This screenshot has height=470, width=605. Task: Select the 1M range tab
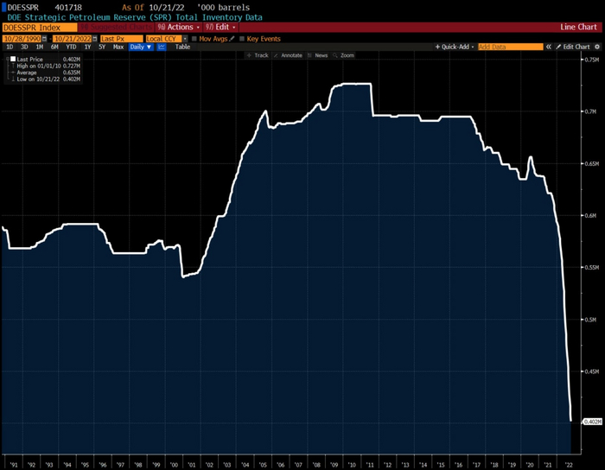40,47
